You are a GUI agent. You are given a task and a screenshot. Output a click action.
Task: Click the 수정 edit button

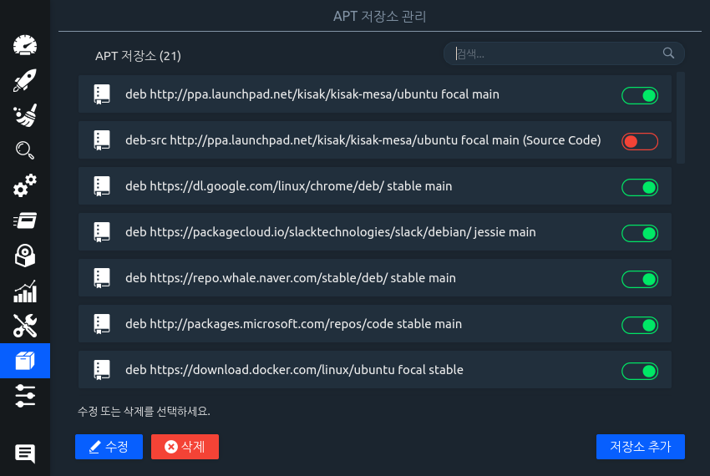pyautogui.click(x=109, y=447)
